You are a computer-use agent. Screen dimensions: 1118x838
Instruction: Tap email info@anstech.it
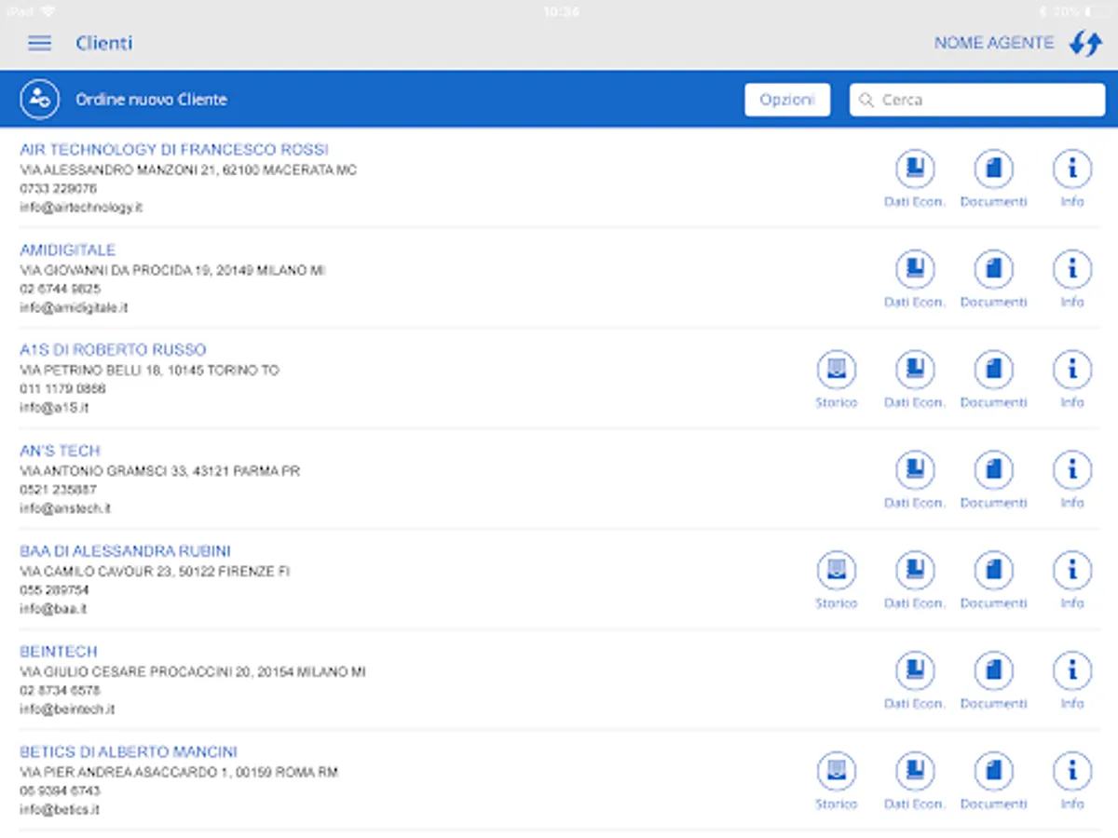click(x=65, y=508)
